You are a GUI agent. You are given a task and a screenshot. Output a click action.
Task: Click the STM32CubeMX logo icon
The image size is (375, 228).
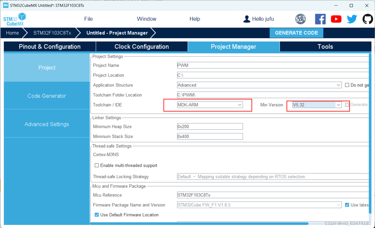[x=15, y=19]
